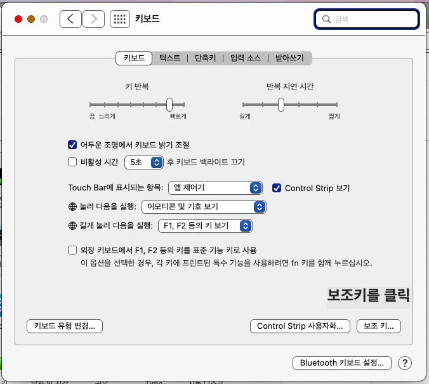Switch to the 키보드 tab
Screen dimensions: 429x384
[134, 58]
